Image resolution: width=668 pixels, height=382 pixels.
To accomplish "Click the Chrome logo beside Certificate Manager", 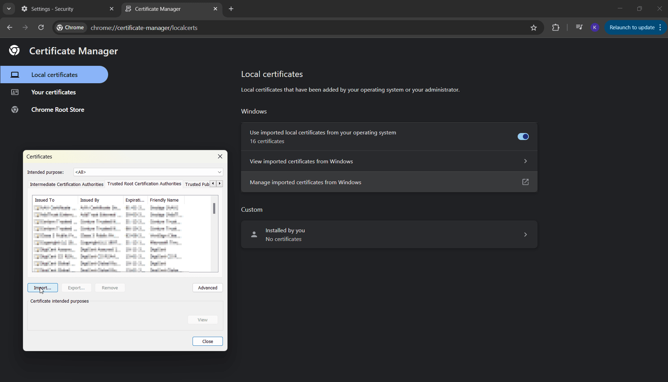I will click(x=14, y=50).
